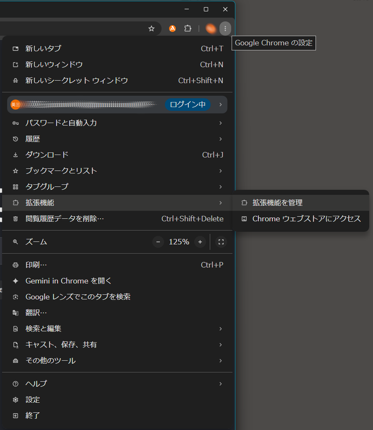The image size is (373, 430).
Task: Click the puzzle icon beside 拡張機能を管理
Action: [x=244, y=203]
